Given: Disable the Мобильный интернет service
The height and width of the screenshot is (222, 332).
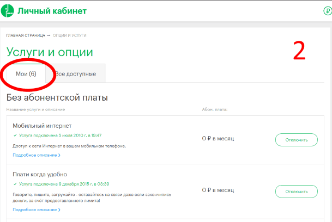Looking at the screenshot, I should (297, 140).
